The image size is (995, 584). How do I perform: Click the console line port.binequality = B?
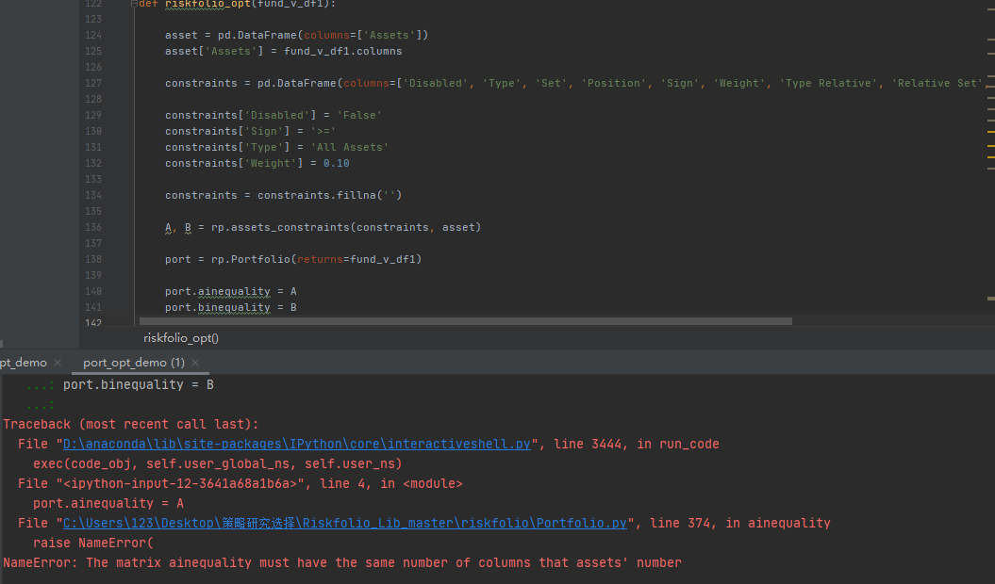pyautogui.click(x=139, y=384)
